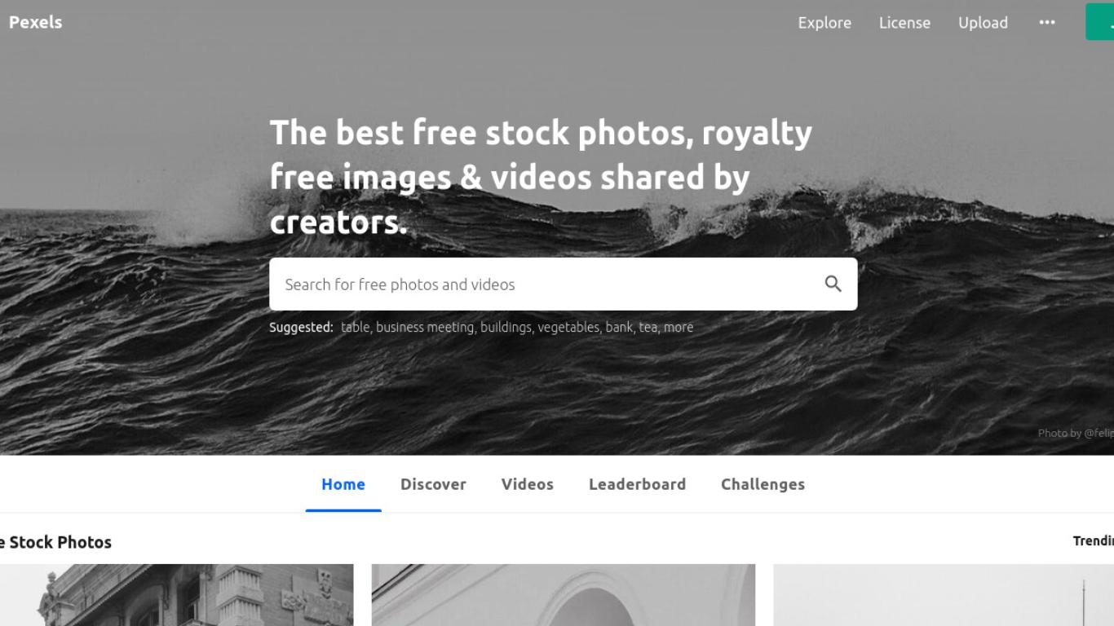Select the suggested term bank
Screen dimensions: 1114x626
click(x=619, y=327)
